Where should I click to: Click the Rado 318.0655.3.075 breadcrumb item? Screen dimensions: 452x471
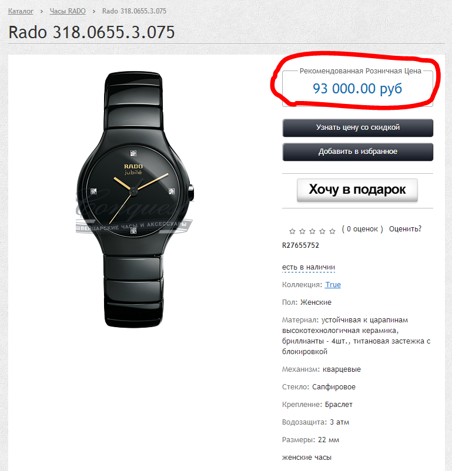click(x=134, y=11)
